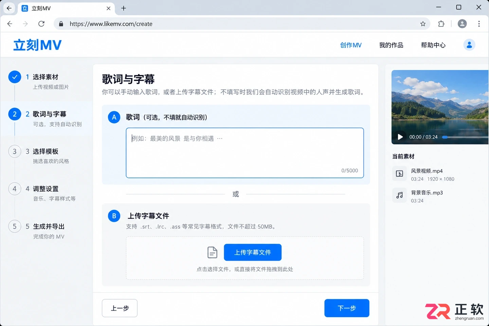Go back with 上一步 button
The width and height of the screenshot is (489, 326).
(x=120, y=308)
